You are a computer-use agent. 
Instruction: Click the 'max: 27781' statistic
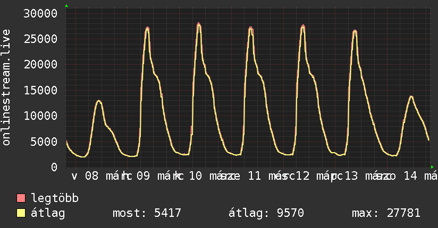coord(386,213)
